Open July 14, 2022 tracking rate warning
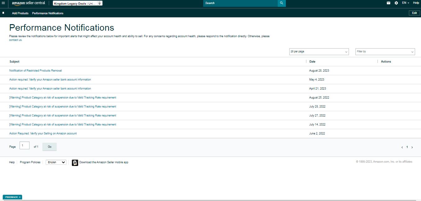 point(63,125)
